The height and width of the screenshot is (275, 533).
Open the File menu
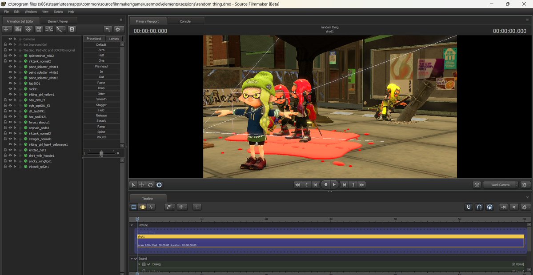7,12
